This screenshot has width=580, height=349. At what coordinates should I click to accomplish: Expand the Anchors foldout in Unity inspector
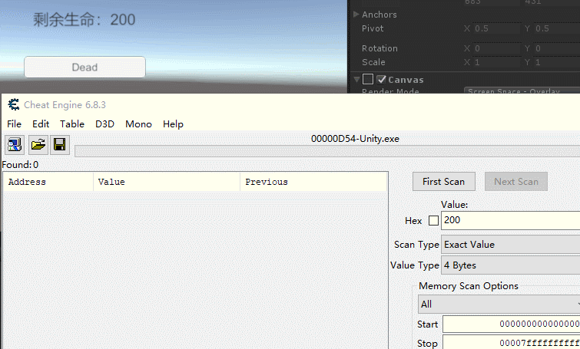point(356,15)
